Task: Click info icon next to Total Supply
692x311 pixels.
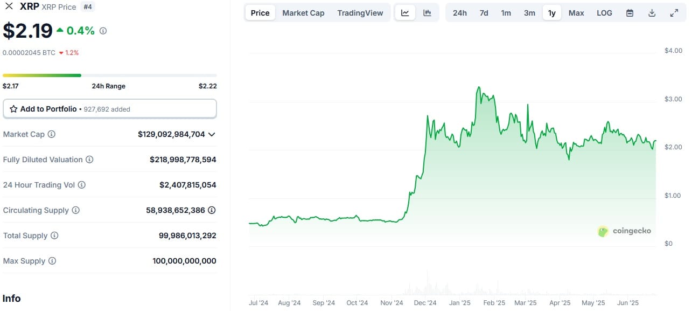Action: coord(54,236)
